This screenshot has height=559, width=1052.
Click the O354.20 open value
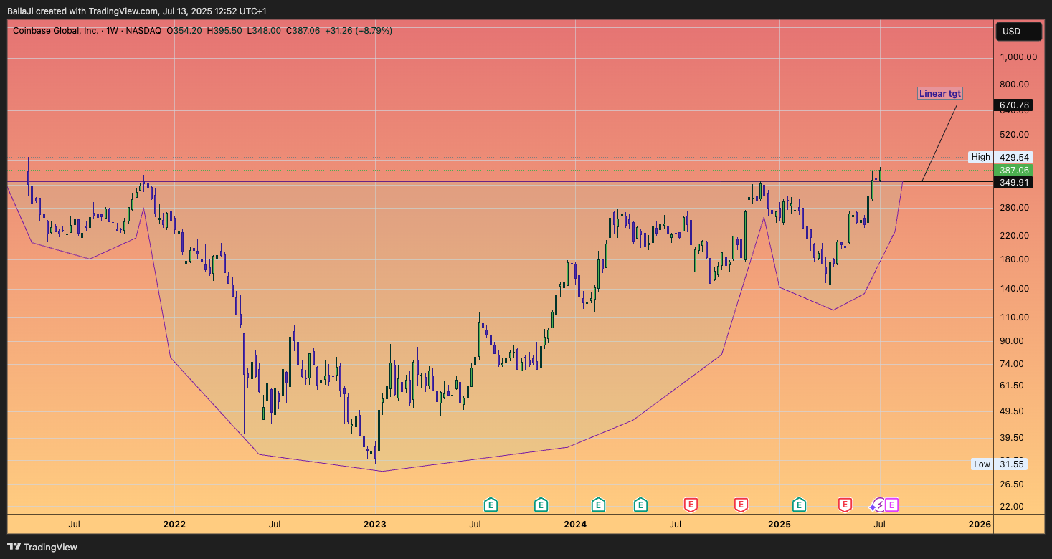(x=184, y=31)
